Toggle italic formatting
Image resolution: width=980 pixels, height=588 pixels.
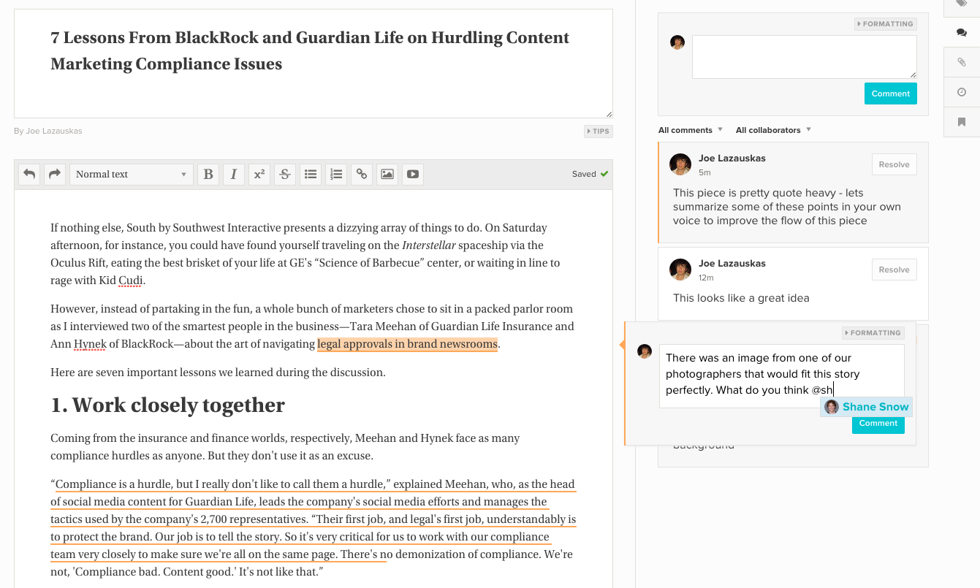233,175
